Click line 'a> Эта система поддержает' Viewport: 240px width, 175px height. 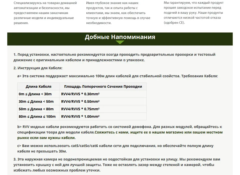[x=117, y=76]
